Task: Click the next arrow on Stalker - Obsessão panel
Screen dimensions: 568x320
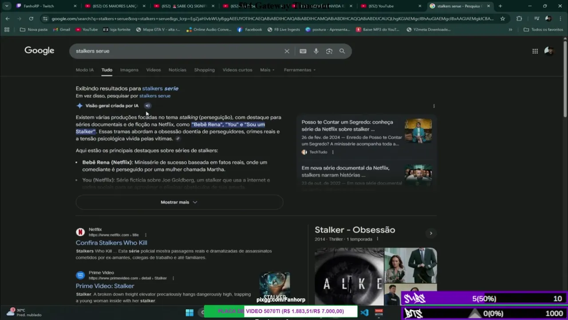Action: pos(430,233)
